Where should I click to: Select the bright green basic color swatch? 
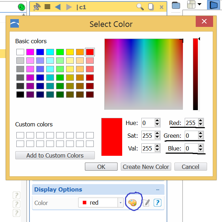coord(60,52)
